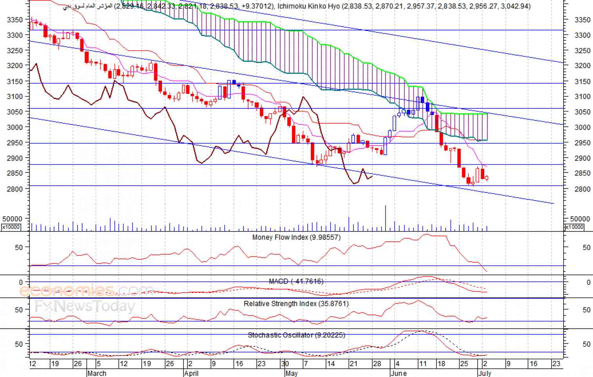Click the March month label
This screenshot has width=593, height=377.
(97, 373)
